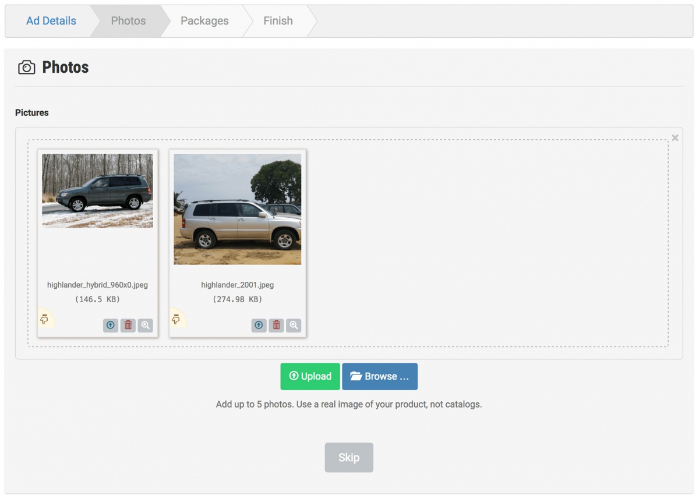The height and width of the screenshot is (499, 699).
Task: Select the Photos step tab
Action: (128, 21)
